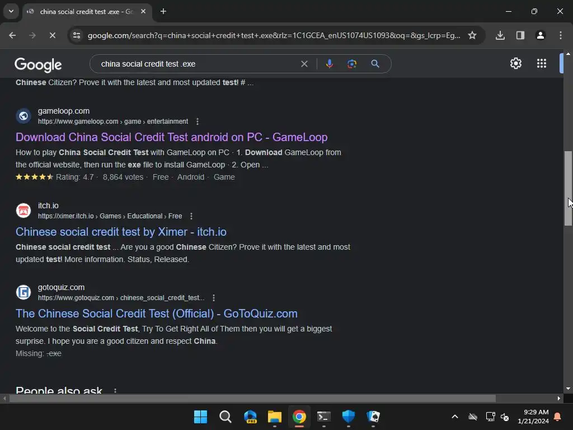The width and height of the screenshot is (573, 430).
Task: Search by image with Google Lens
Action: point(352,64)
